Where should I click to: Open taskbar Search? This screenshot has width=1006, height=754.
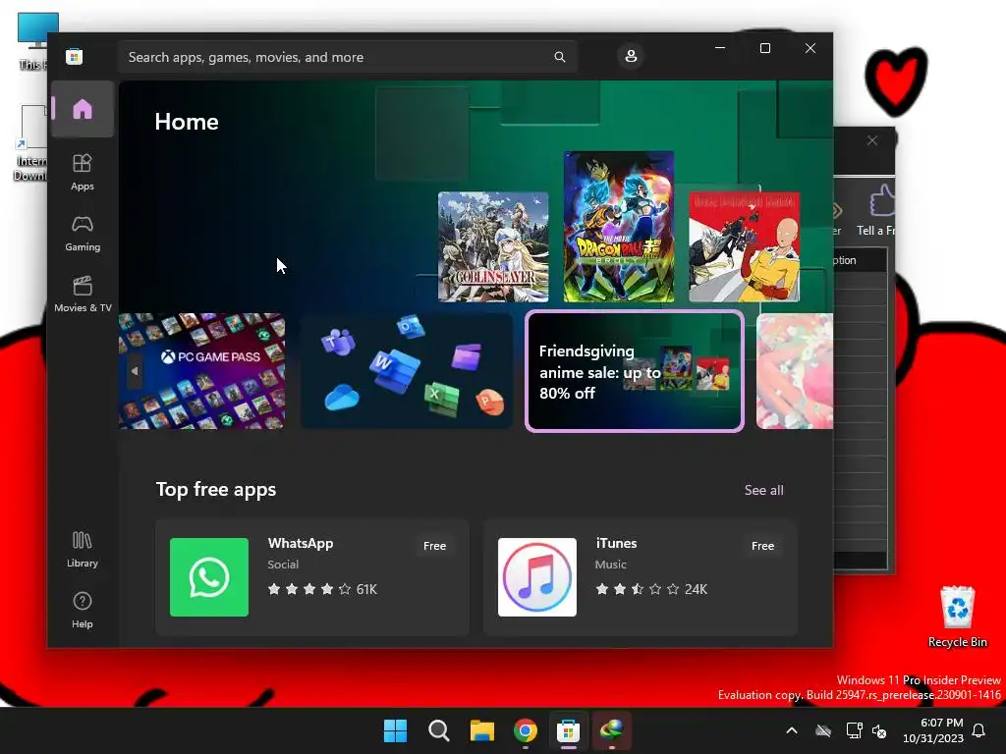coord(439,730)
